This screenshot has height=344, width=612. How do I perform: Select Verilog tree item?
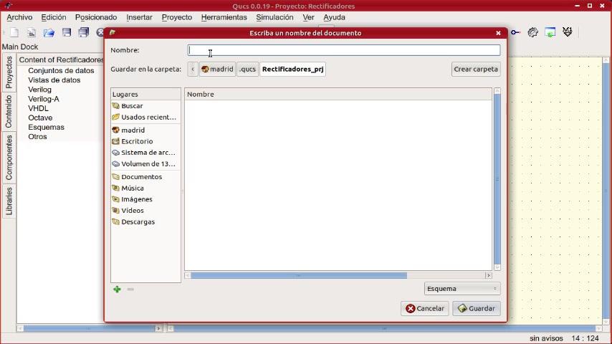(x=39, y=90)
